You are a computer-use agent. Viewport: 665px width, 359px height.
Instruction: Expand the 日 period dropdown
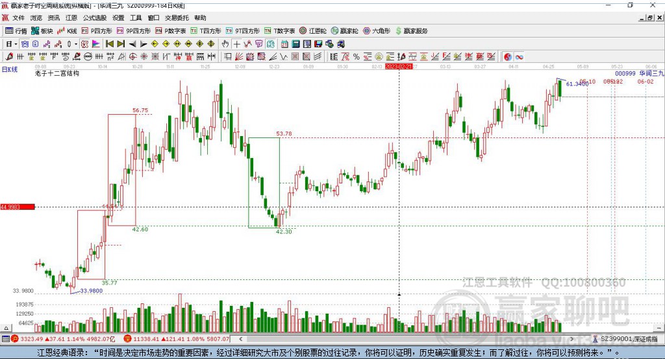(x=16, y=44)
